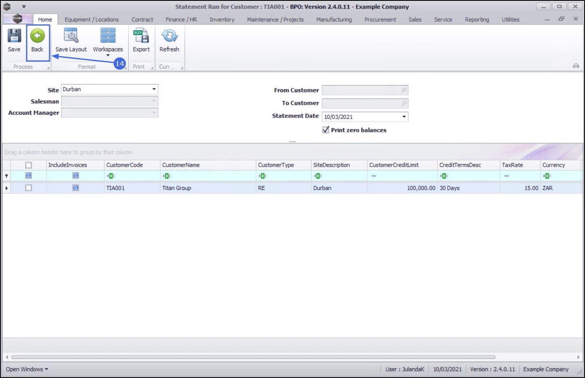Image resolution: width=585 pixels, height=378 pixels.
Task: Open CustomerType filter condition icon
Action: click(x=262, y=176)
